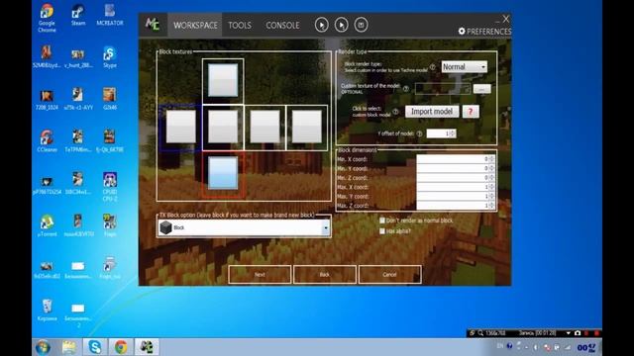The width and height of the screenshot is (634, 356).
Task: Switch to the WORKSPACE tab
Action: click(x=195, y=25)
